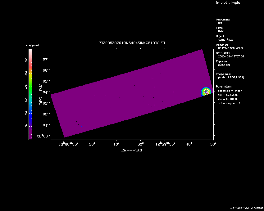Screen dimensions: 264x211
Task: Click the 'implot vimplot' header text
Action: [x=229, y=3]
